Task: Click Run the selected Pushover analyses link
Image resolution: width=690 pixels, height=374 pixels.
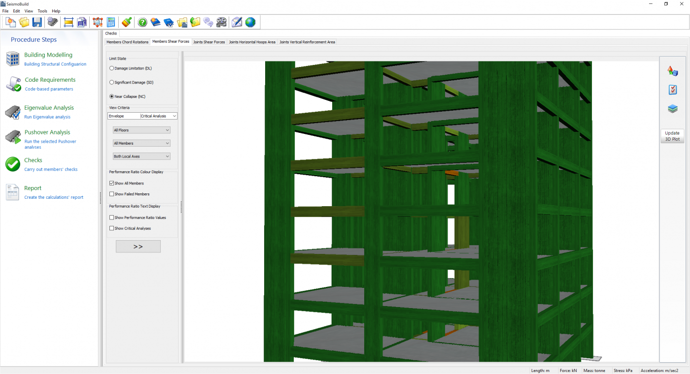Action: pyautogui.click(x=50, y=144)
